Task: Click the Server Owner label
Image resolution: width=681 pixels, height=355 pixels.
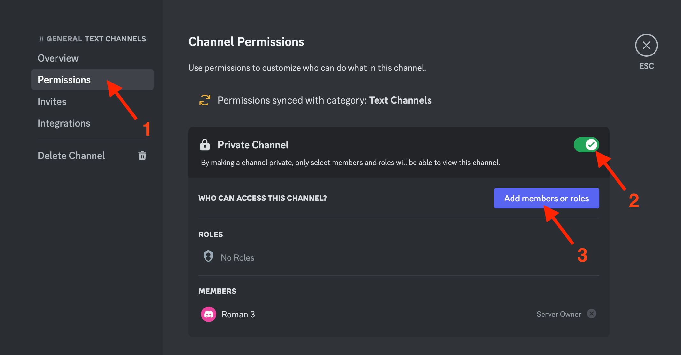Action: (x=559, y=314)
